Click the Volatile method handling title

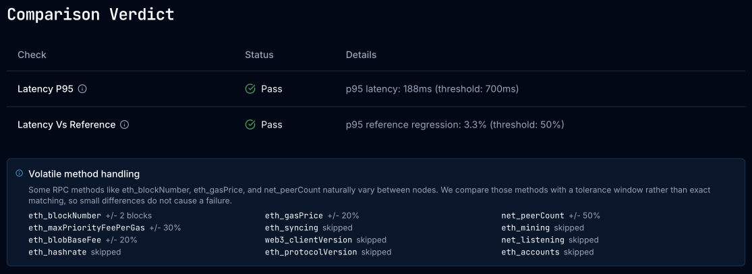click(84, 173)
